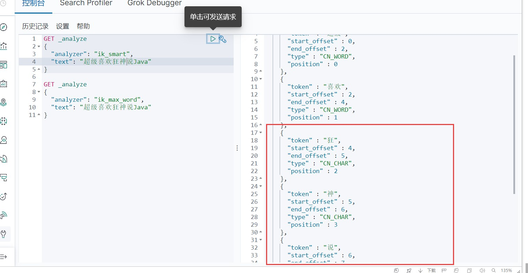The height and width of the screenshot is (273, 528).
Task: Click the send request play button
Action: click(x=213, y=39)
